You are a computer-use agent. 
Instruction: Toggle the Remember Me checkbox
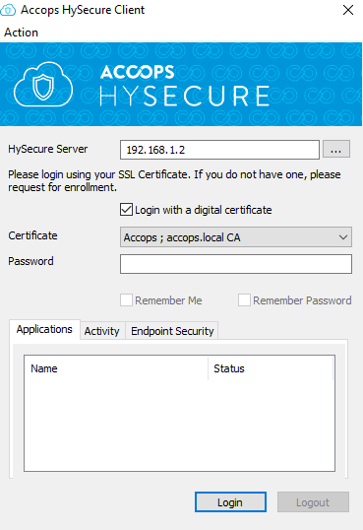click(x=126, y=300)
